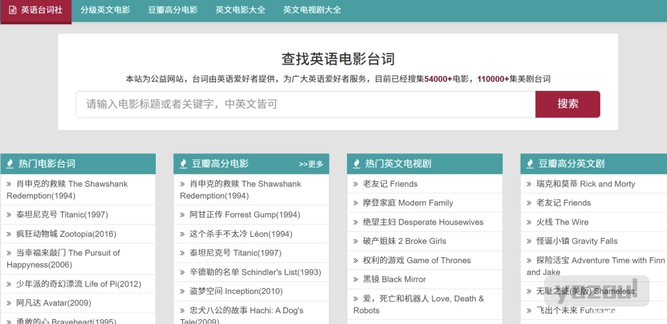
Task: Open The Shawshank Redemption under 豆瓣高分电影
Action: (x=241, y=190)
